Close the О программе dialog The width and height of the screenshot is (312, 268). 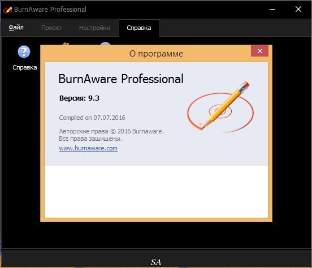pyautogui.click(x=259, y=51)
